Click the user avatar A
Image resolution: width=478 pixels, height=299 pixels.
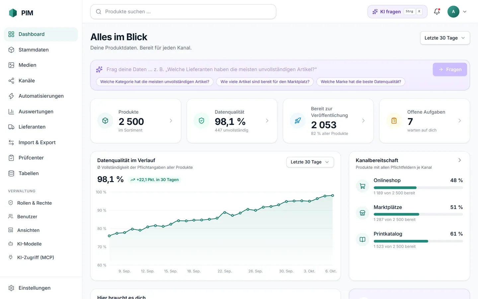click(453, 12)
